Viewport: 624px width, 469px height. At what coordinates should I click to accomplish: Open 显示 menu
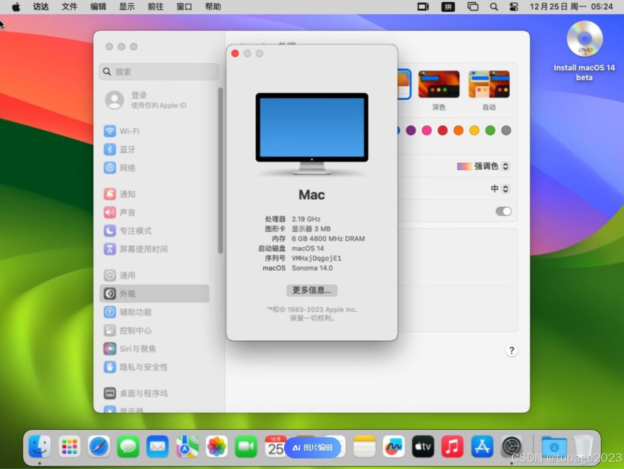pos(127,7)
